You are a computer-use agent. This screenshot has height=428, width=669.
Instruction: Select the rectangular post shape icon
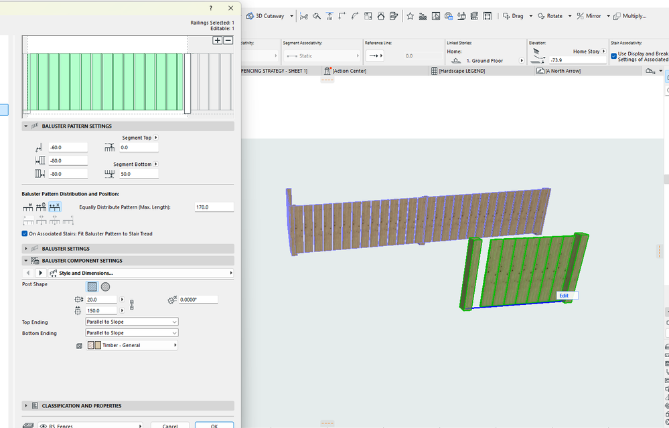pos(92,286)
